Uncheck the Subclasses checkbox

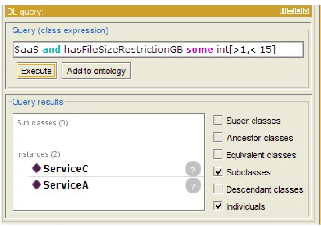pyautogui.click(x=218, y=171)
